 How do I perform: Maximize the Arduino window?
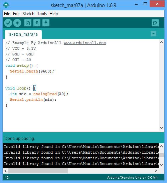point(145,4)
